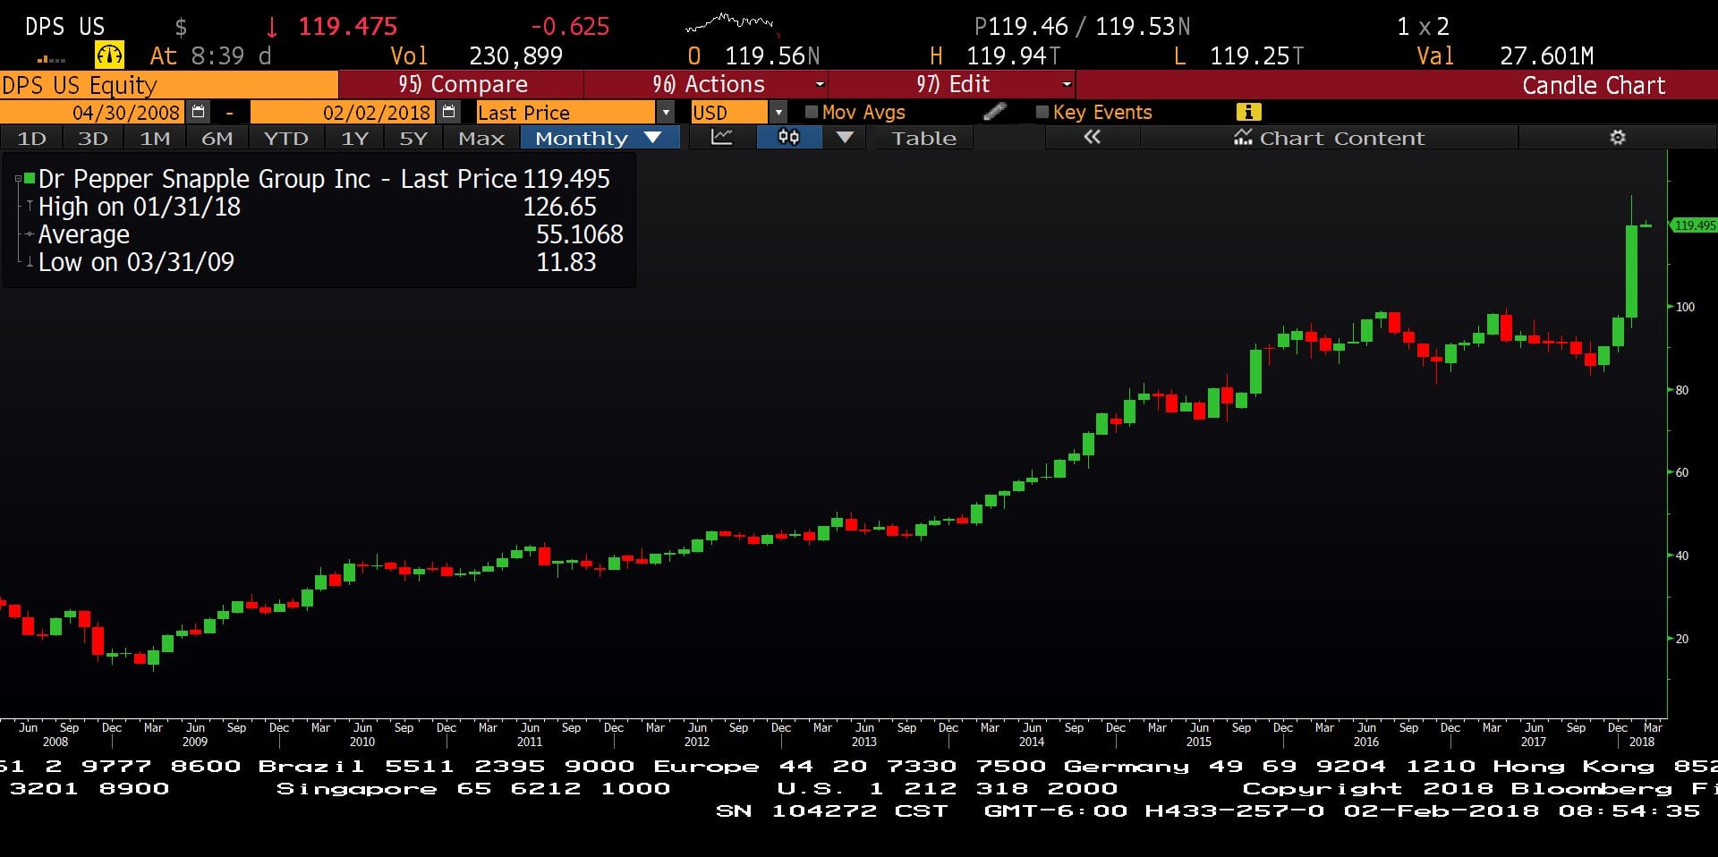Click the yellow info icon
Viewport: 1718px width, 857px height.
(1248, 112)
